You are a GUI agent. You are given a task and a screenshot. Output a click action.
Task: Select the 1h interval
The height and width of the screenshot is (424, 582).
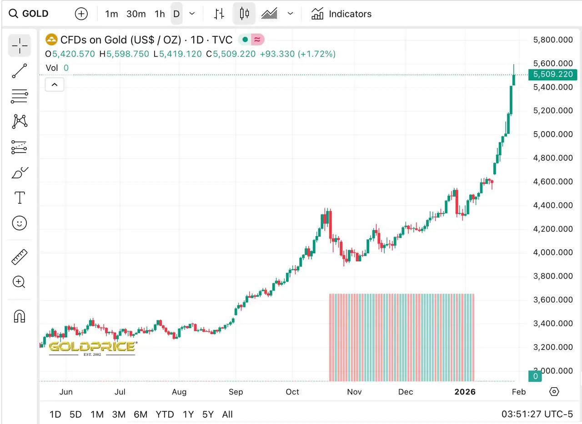[160, 14]
